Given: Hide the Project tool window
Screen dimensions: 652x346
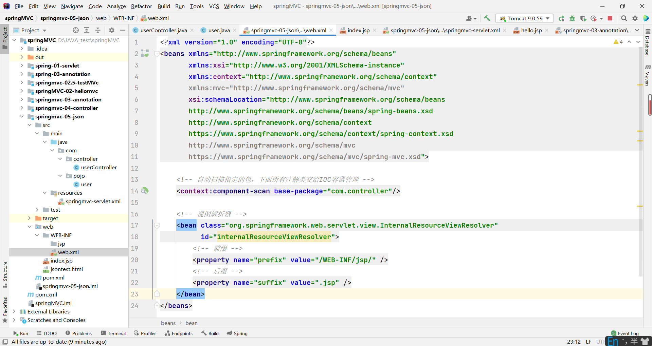Looking at the screenshot, I should click(123, 30).
